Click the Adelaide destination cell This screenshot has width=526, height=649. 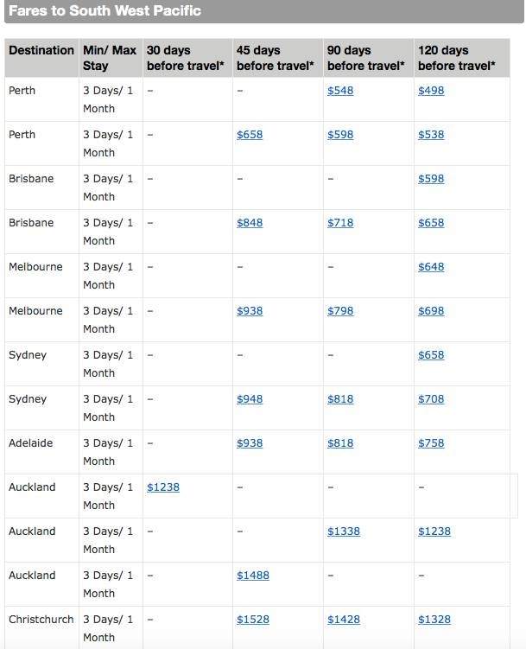(31, 443)
